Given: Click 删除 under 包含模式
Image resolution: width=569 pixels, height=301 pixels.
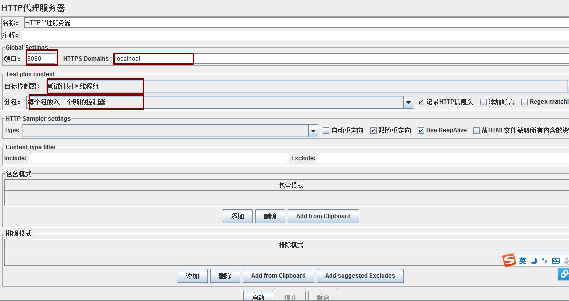Looking at the screenshot, I should [x=270, y=216].
